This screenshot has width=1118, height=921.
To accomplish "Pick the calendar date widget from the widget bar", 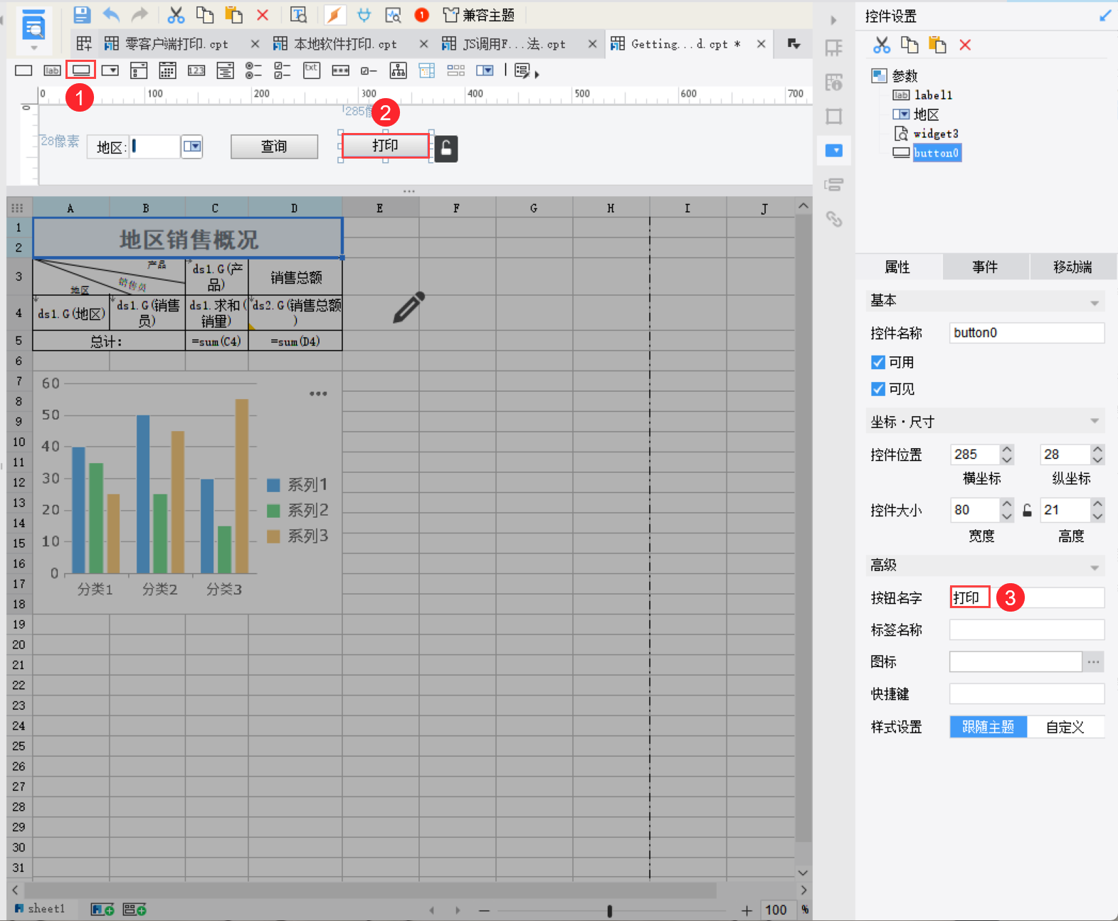I will coord(167,70).
